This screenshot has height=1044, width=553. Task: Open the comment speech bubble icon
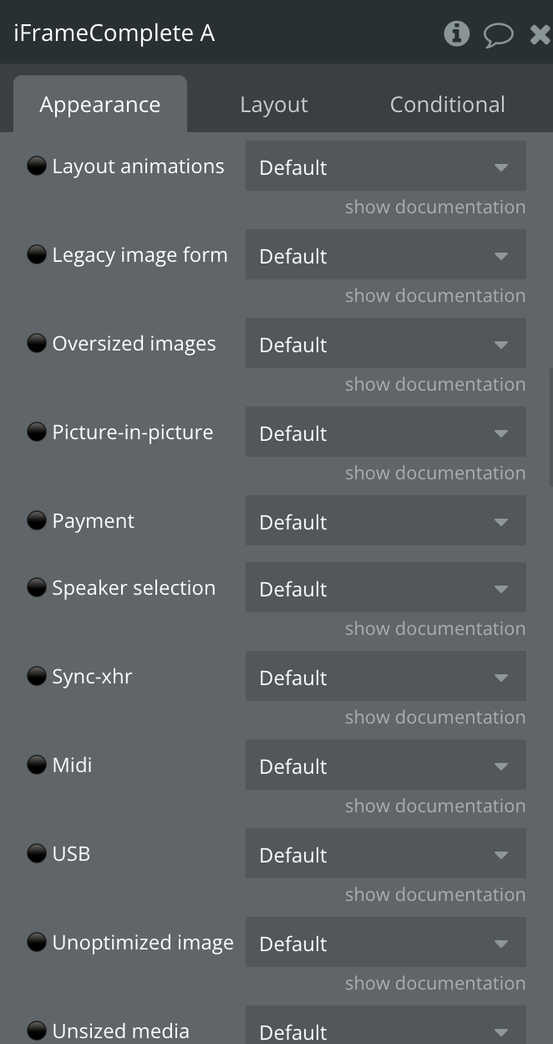[499, 34]
